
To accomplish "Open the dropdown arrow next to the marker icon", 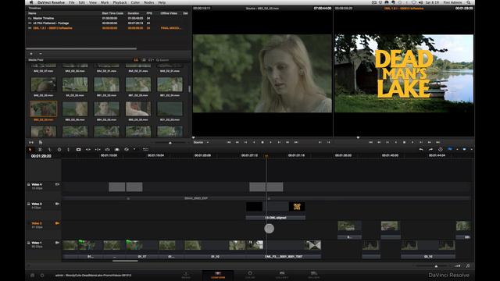I will (x=471, y=149).
